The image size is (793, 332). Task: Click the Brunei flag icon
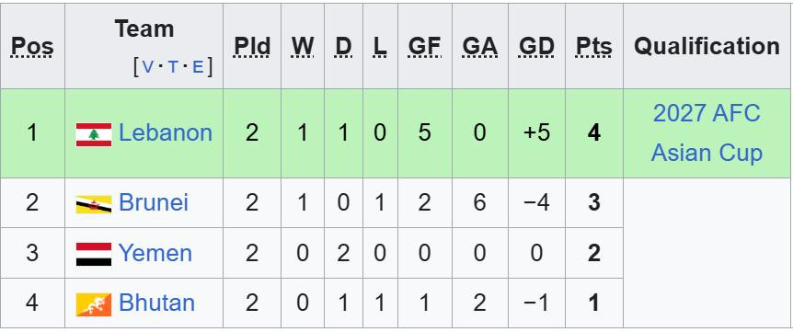coord(94,204)
